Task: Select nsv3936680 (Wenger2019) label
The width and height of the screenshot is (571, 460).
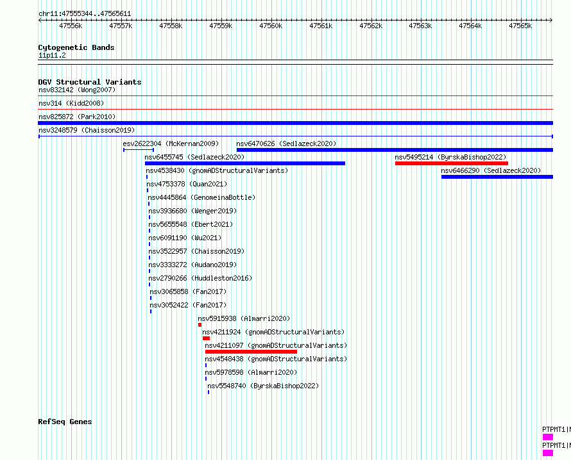Action: pos(192,211)
